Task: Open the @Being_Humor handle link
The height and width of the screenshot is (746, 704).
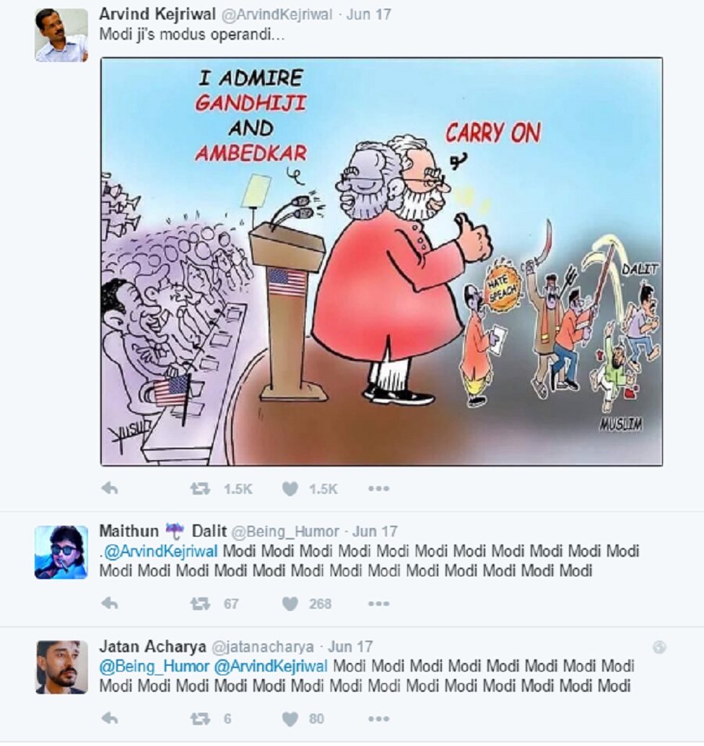Action: pyautogui.click(x=285, y=532)
